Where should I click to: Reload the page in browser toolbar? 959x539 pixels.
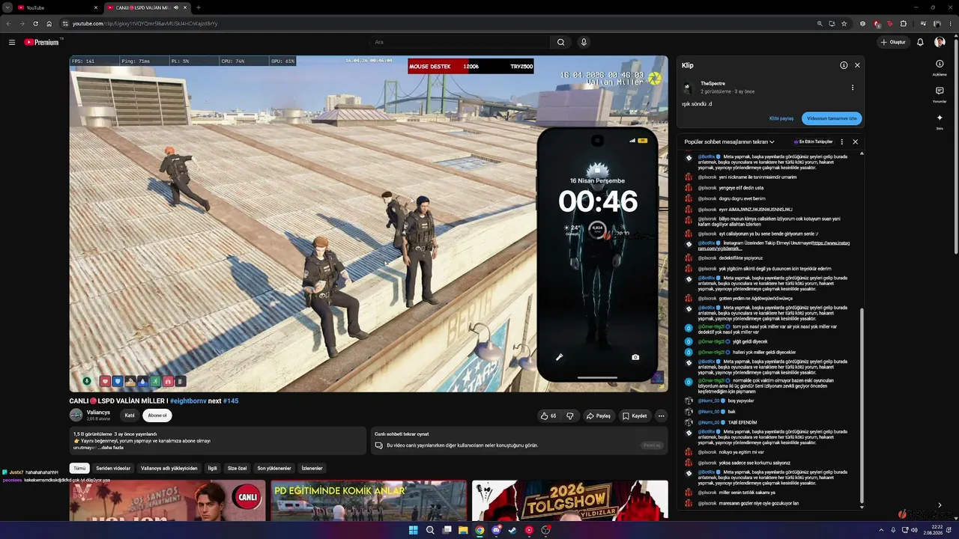pyautogui.click(x=35, y=23)
